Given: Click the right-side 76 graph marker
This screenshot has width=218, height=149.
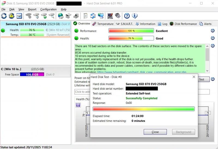Looking at the screenshot, I should click(208, 113).
